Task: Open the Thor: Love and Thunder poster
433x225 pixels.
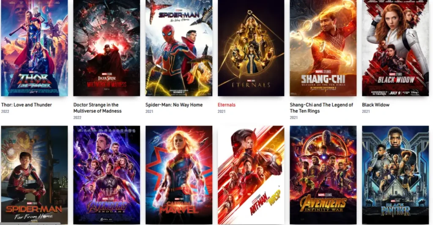Action: coord(35,48)
